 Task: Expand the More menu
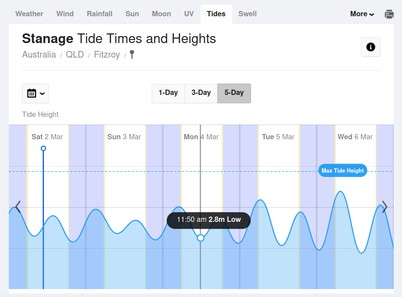click(362, 14)
